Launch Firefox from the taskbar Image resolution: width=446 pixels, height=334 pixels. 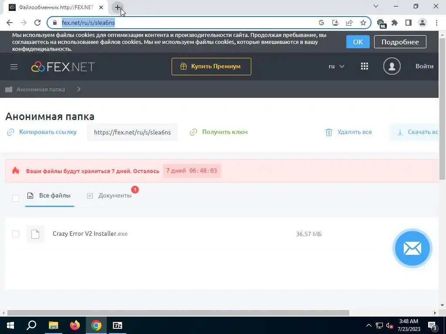75,325
